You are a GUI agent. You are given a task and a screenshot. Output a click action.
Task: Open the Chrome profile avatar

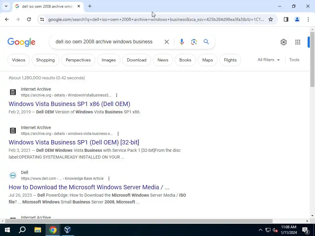(297, 19)
